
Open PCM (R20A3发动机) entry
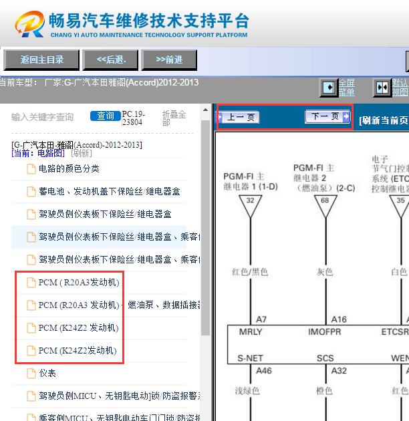(x=79, y=283)
